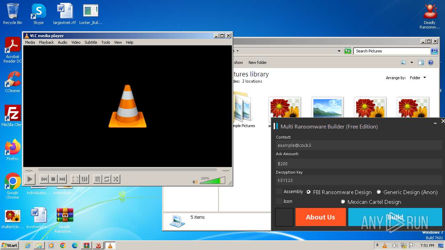This screenshot has height=250, width=445.
Task: Click the VLC volume slider
Action: pos(212,181)
